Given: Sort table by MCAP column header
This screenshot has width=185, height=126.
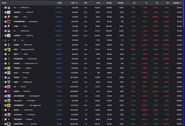Looking at the screenshot, I should click(60, 3).
